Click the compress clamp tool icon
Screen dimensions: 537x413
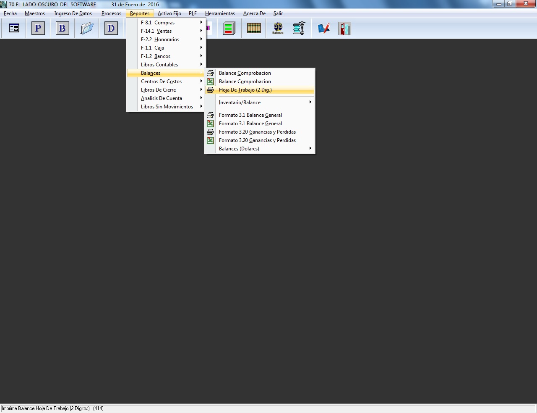click(x=299, y=29)
